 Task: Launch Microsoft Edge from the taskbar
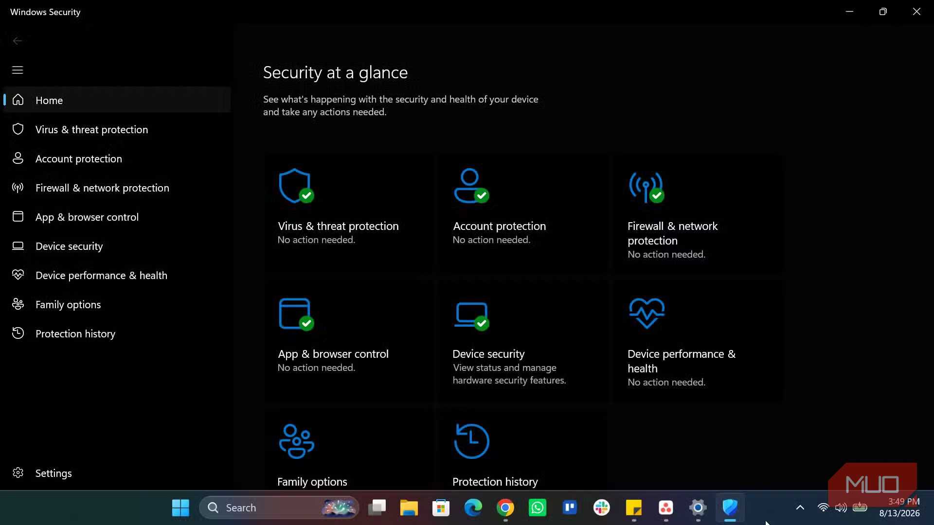pyautogui.click(x=473, y=507)
